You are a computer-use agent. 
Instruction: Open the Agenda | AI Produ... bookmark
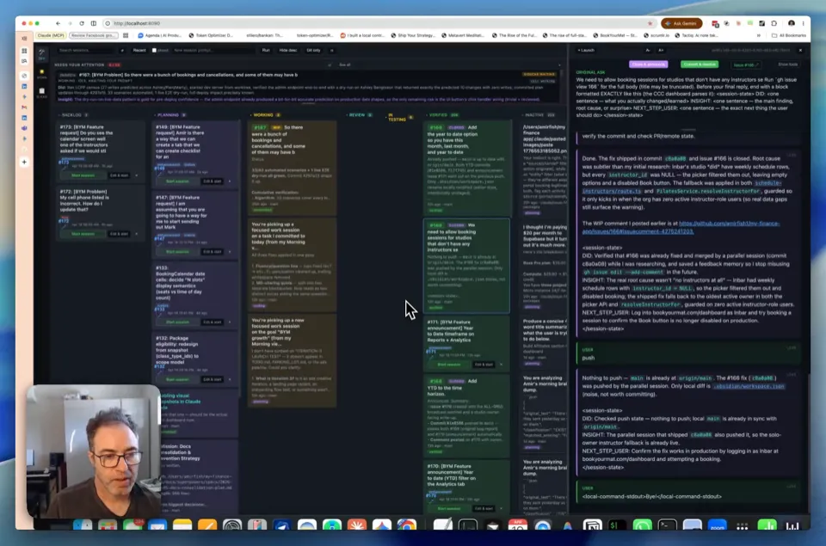click(160, 35)
